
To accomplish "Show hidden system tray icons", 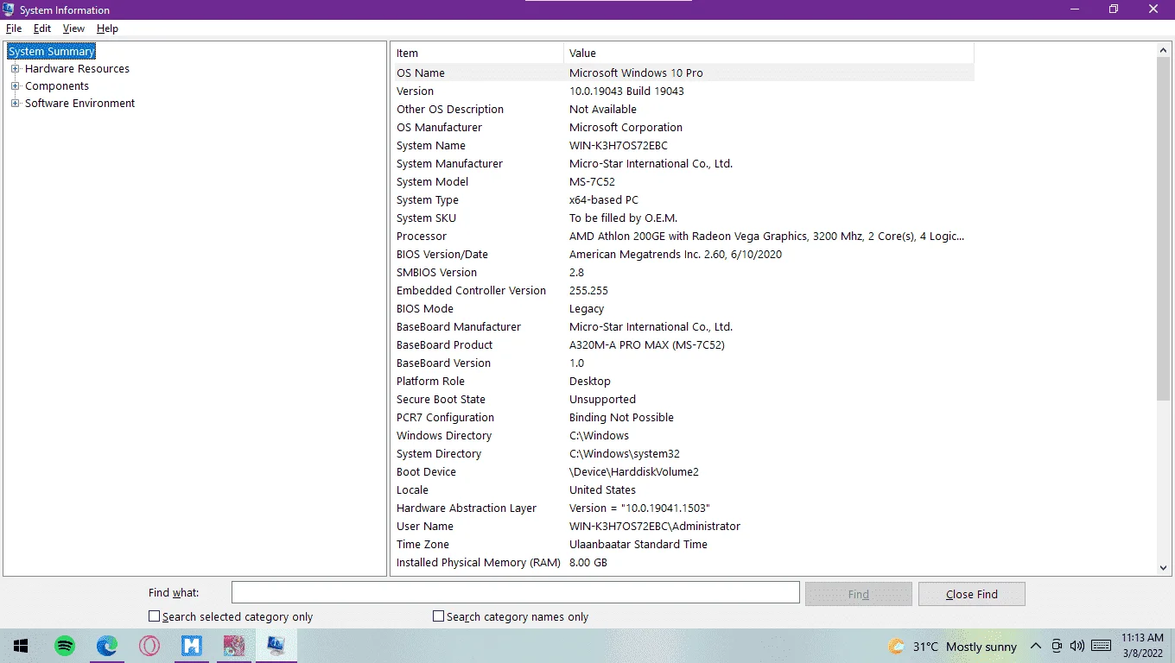I will 1035,646.
